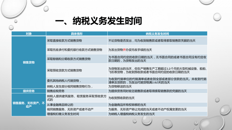
Task: Select the 为货物发出的当天 12个月 cell
Action: click(157, 70)
